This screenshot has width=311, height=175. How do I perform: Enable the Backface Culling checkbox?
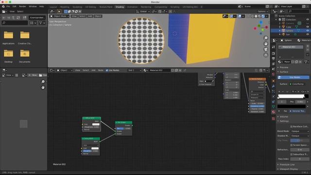coord(292,126)
